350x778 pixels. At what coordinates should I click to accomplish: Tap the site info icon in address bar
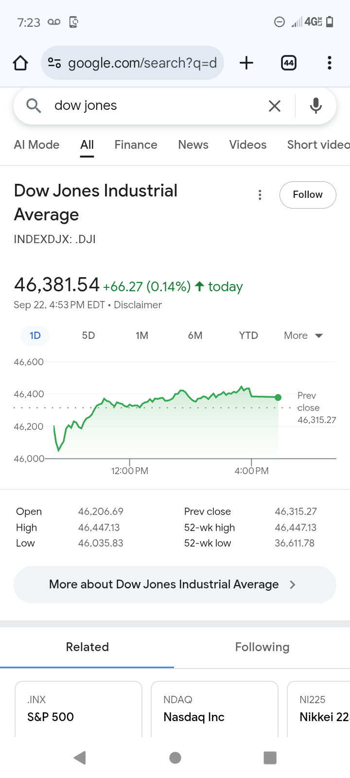coord(54,63)
